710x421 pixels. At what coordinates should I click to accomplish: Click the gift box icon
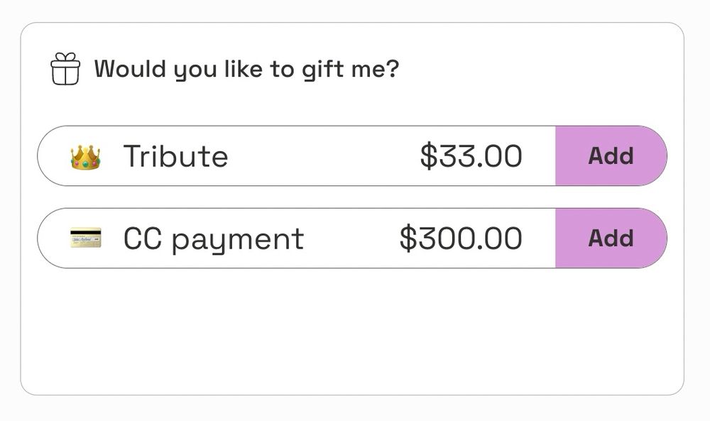(x=65, y=69)
